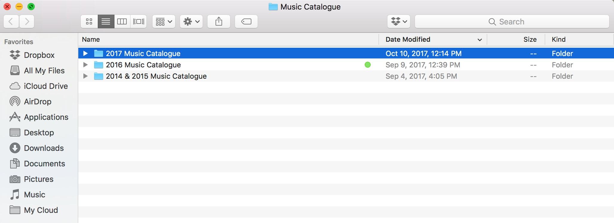Toggle sort direction arrow in Date Modified
The image size is (614, 223).
tap(479, 40)
